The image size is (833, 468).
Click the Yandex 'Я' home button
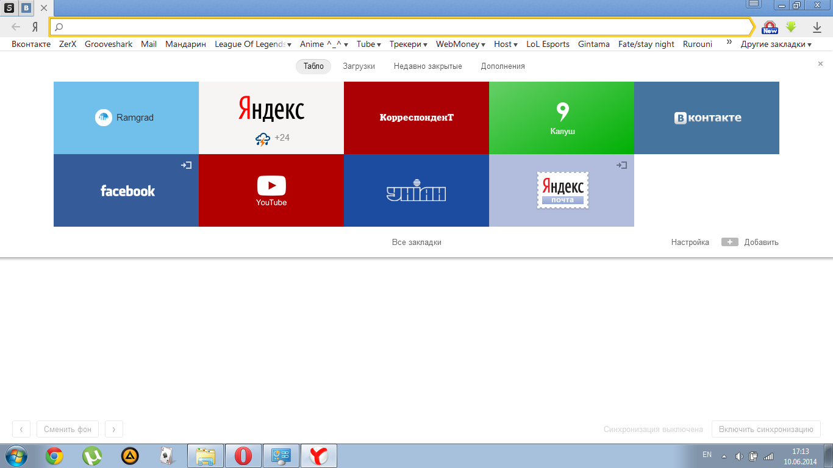pos(35,27)
